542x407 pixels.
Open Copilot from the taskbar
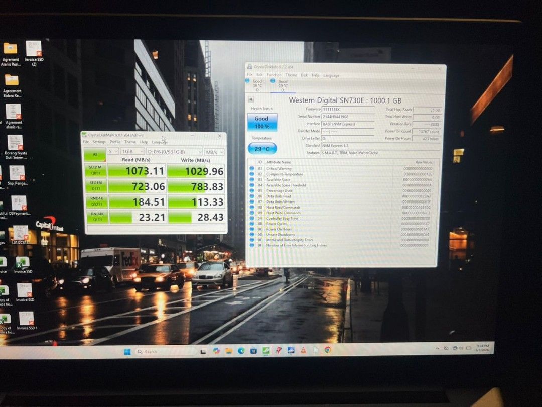[216, 351]
